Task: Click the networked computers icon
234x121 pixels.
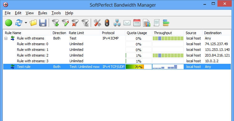Action: (117, 23)
